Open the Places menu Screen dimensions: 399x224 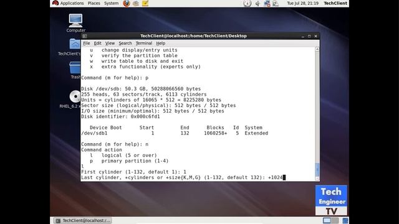[x=94, y=3]
